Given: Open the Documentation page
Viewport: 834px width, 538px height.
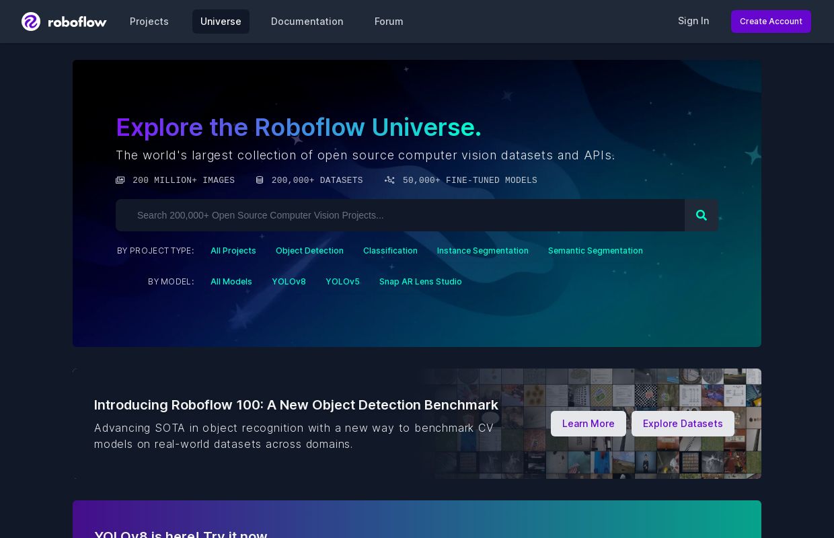Looking at the screenshot, I should pyautogui.click(x=307, y=22).
